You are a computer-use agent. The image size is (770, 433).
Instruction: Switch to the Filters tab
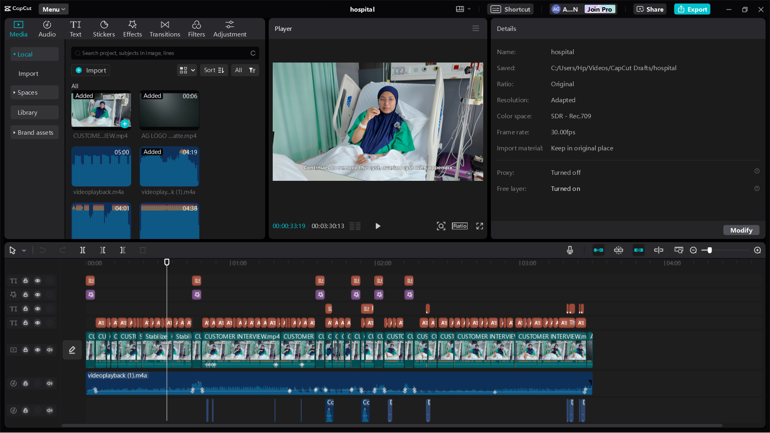tap(197, 29)
